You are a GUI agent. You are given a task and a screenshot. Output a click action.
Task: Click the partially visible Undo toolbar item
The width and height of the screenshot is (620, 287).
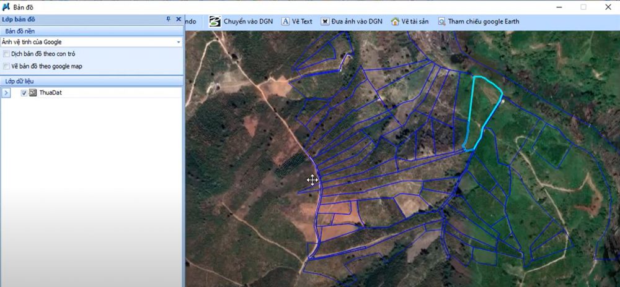click(x=190, y=21)
